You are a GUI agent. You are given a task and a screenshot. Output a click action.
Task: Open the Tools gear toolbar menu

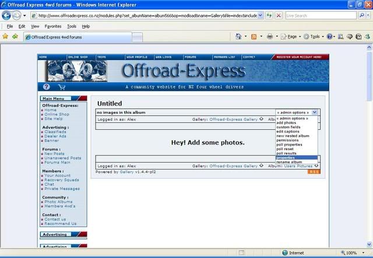[314, 37]
